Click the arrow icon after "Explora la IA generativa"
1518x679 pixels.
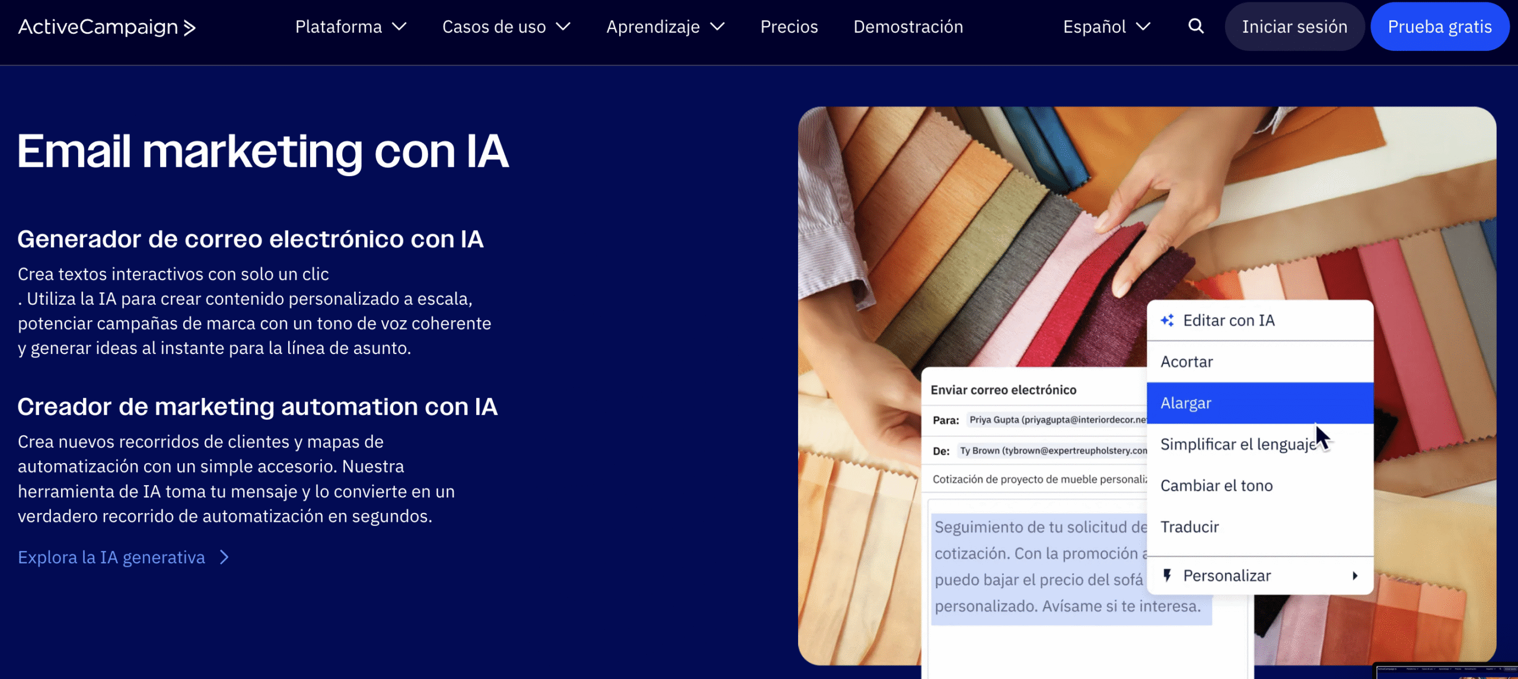pos(224,557)
